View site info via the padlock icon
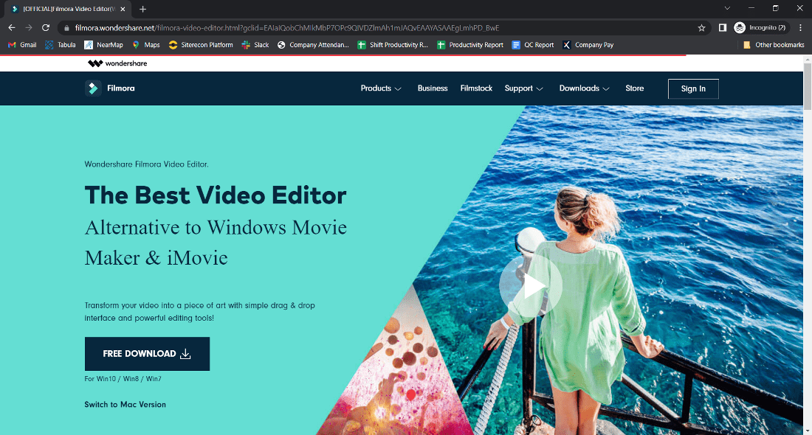This screenshot has width=812, height=435. click(66, 28)
